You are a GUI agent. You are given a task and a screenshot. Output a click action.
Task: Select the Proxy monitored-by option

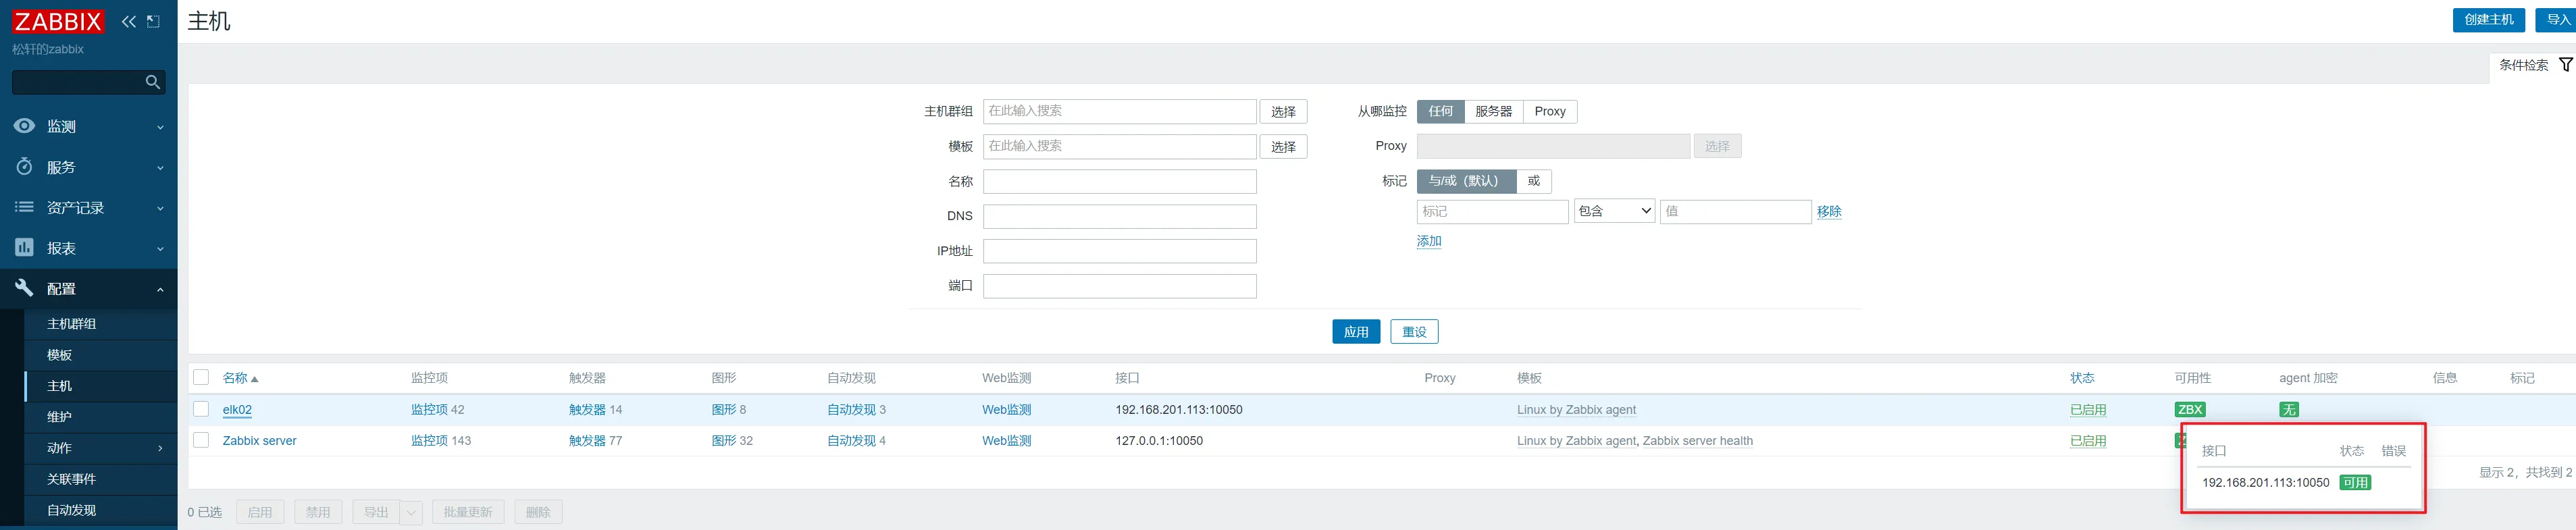(x=1549, y=111)
